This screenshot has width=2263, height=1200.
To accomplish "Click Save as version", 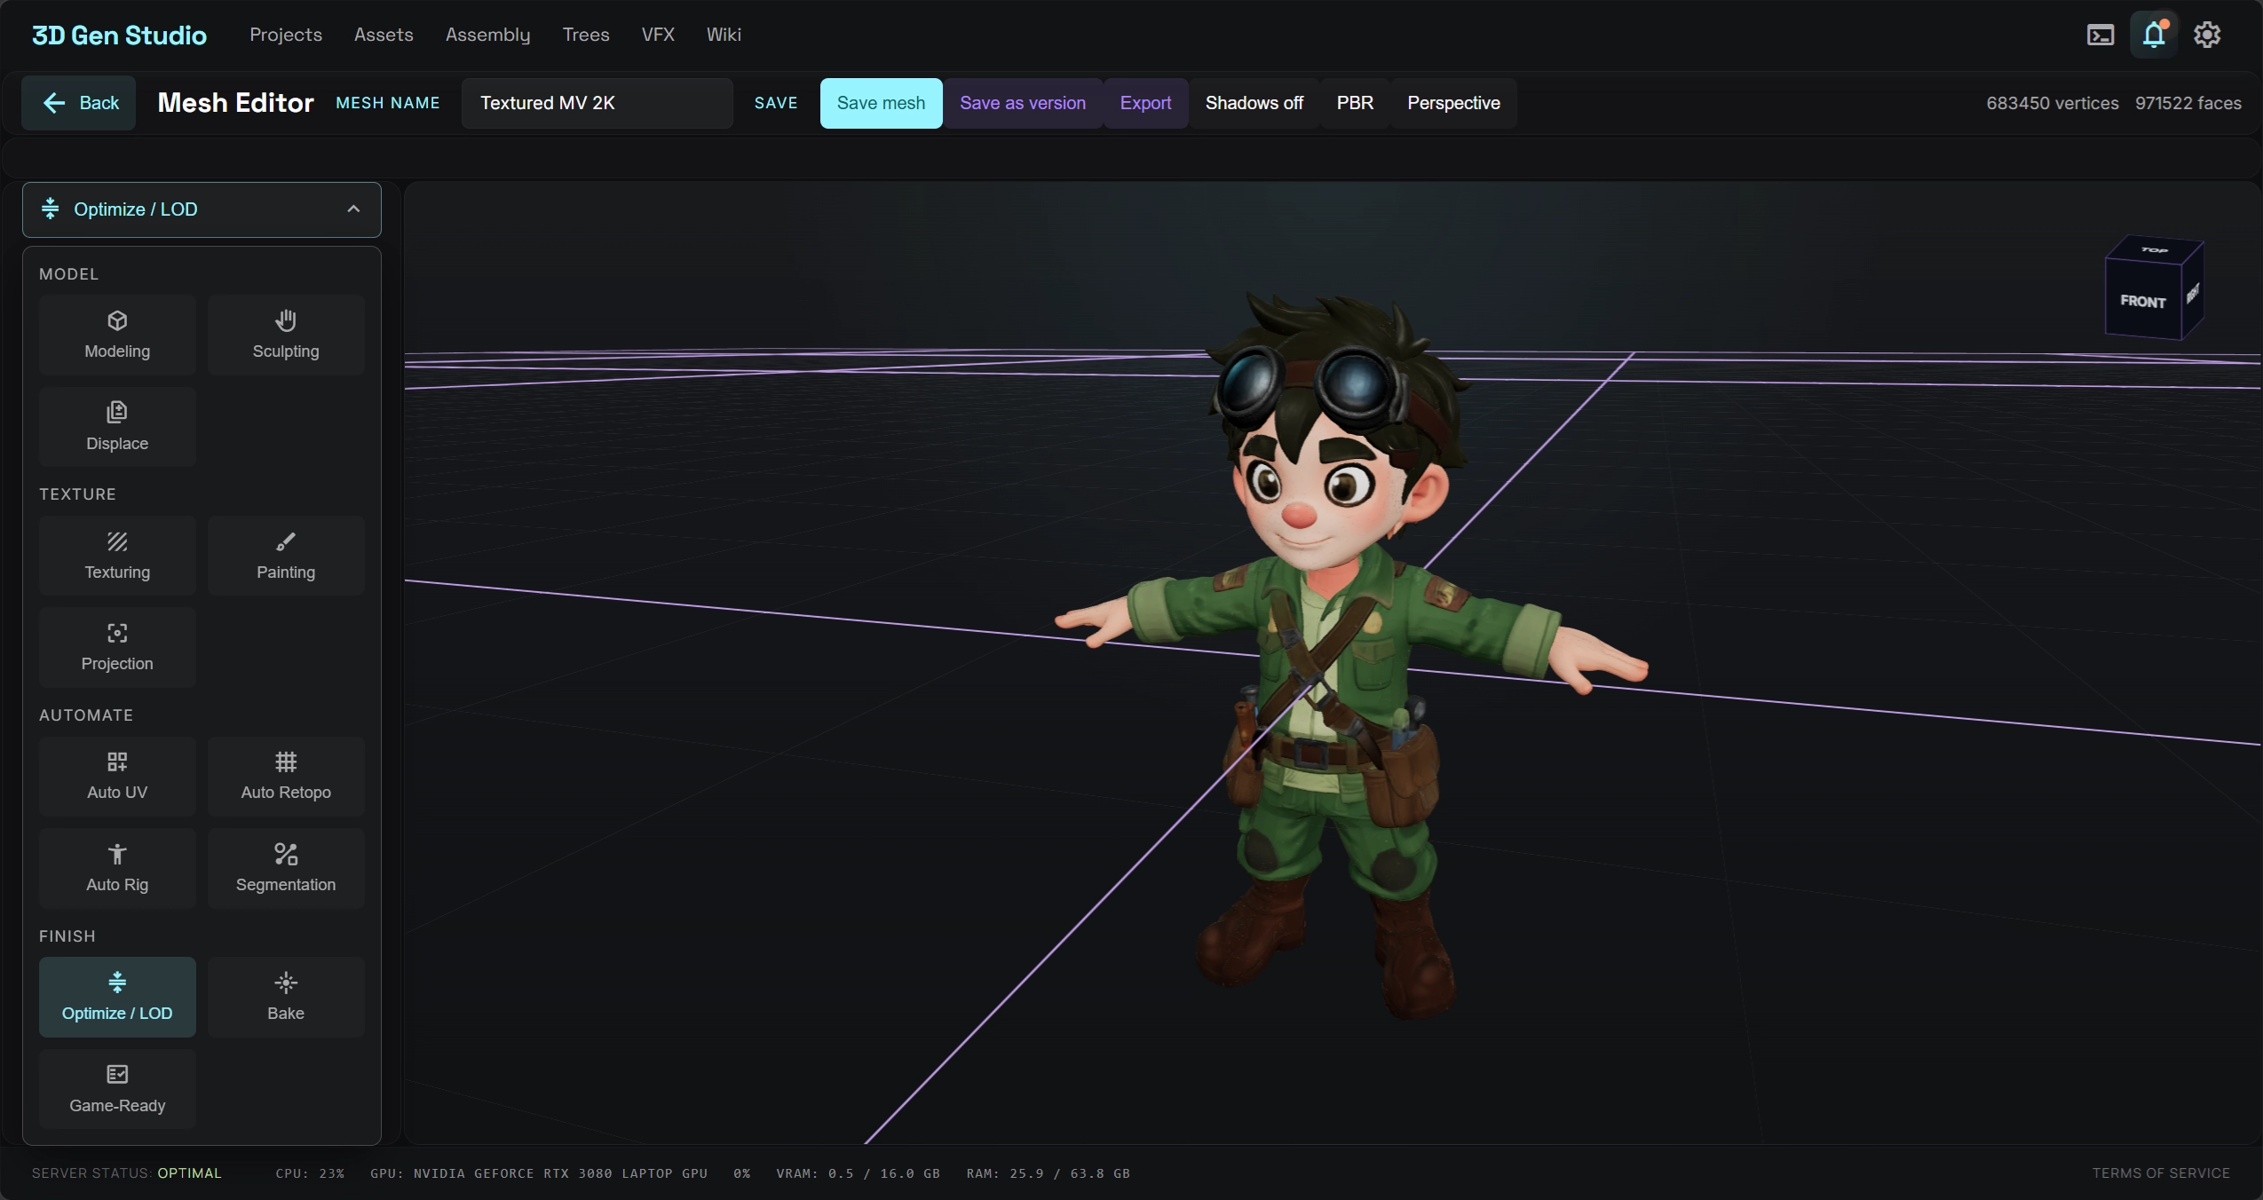I will click(x=1022, y=103).
